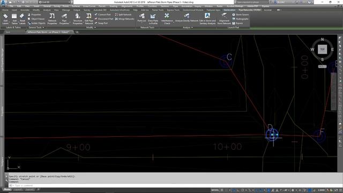Click Object Viewer in General Tools

[36, 19]
